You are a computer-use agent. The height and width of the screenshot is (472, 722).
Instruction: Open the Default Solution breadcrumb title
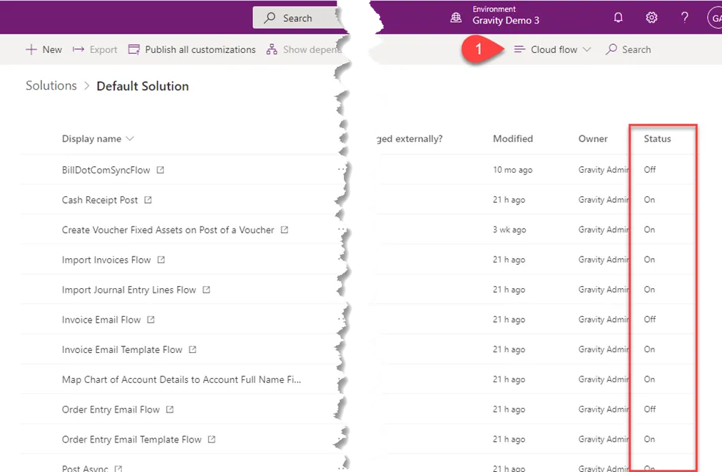143,86
